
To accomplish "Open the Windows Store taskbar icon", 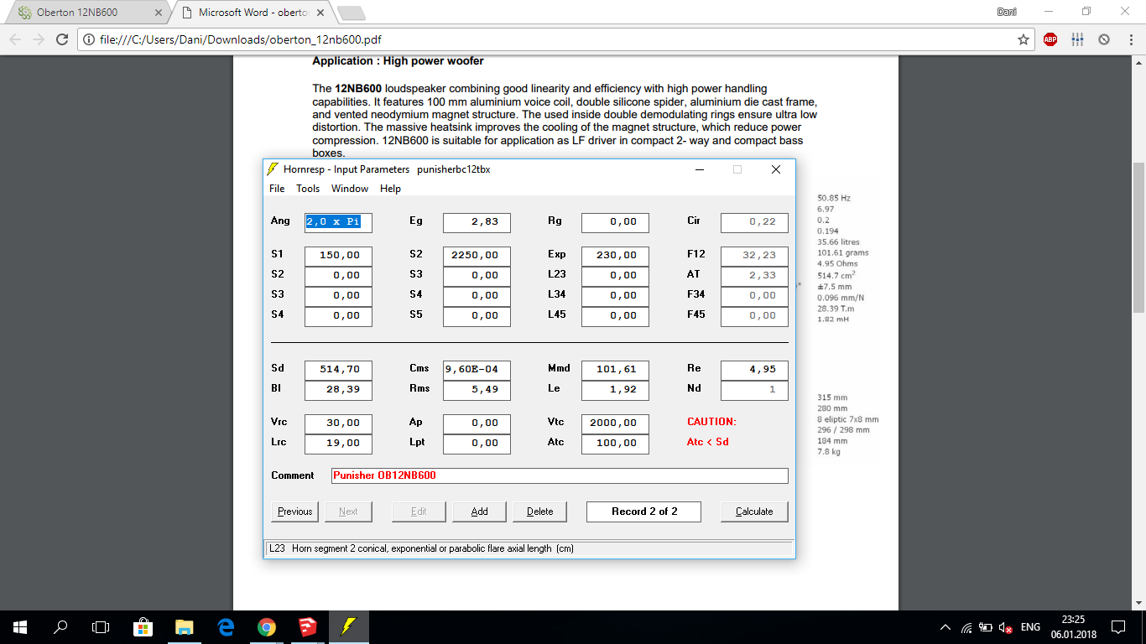I will (143, 626).
